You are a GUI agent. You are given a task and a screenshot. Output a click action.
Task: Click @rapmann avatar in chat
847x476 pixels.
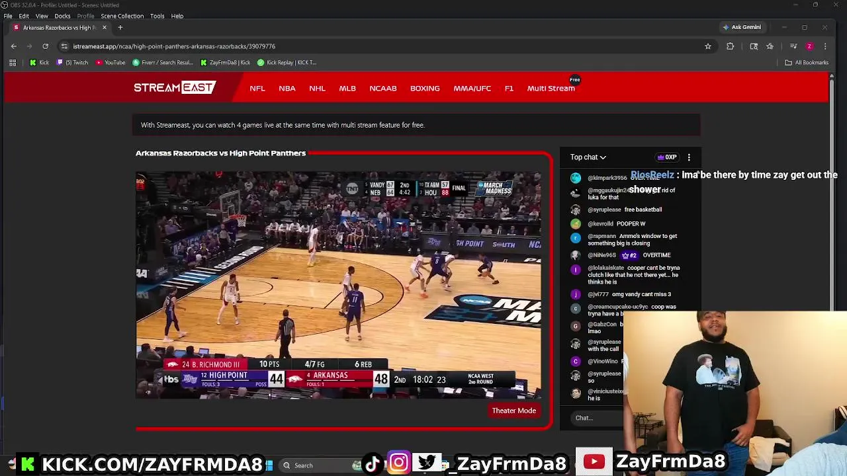coord(576,238)
